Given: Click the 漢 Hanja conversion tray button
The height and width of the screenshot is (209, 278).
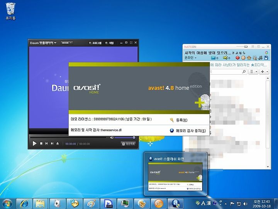Looking at the screenshot, I should [208, 203].
